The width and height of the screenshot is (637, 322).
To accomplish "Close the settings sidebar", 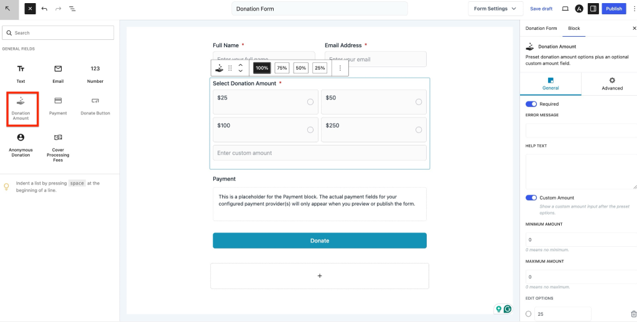I will pos(634,29).
